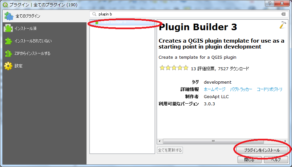Image resolution: width=292 pixels, height=167 pixels.
Task: Click the right arrow of horizontal scrollbar
Action: click(x=285, y=141)
